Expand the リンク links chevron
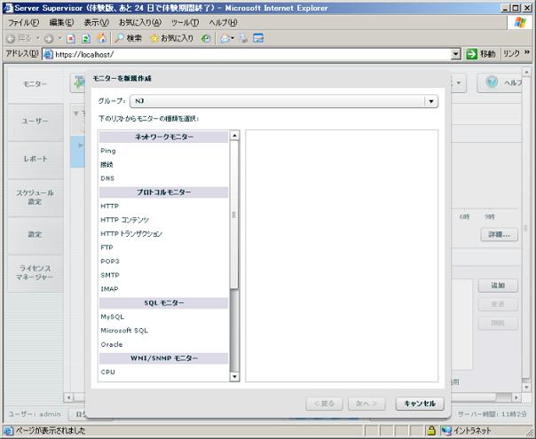Viewport: 536px width, 439px height. click(527, 52)
